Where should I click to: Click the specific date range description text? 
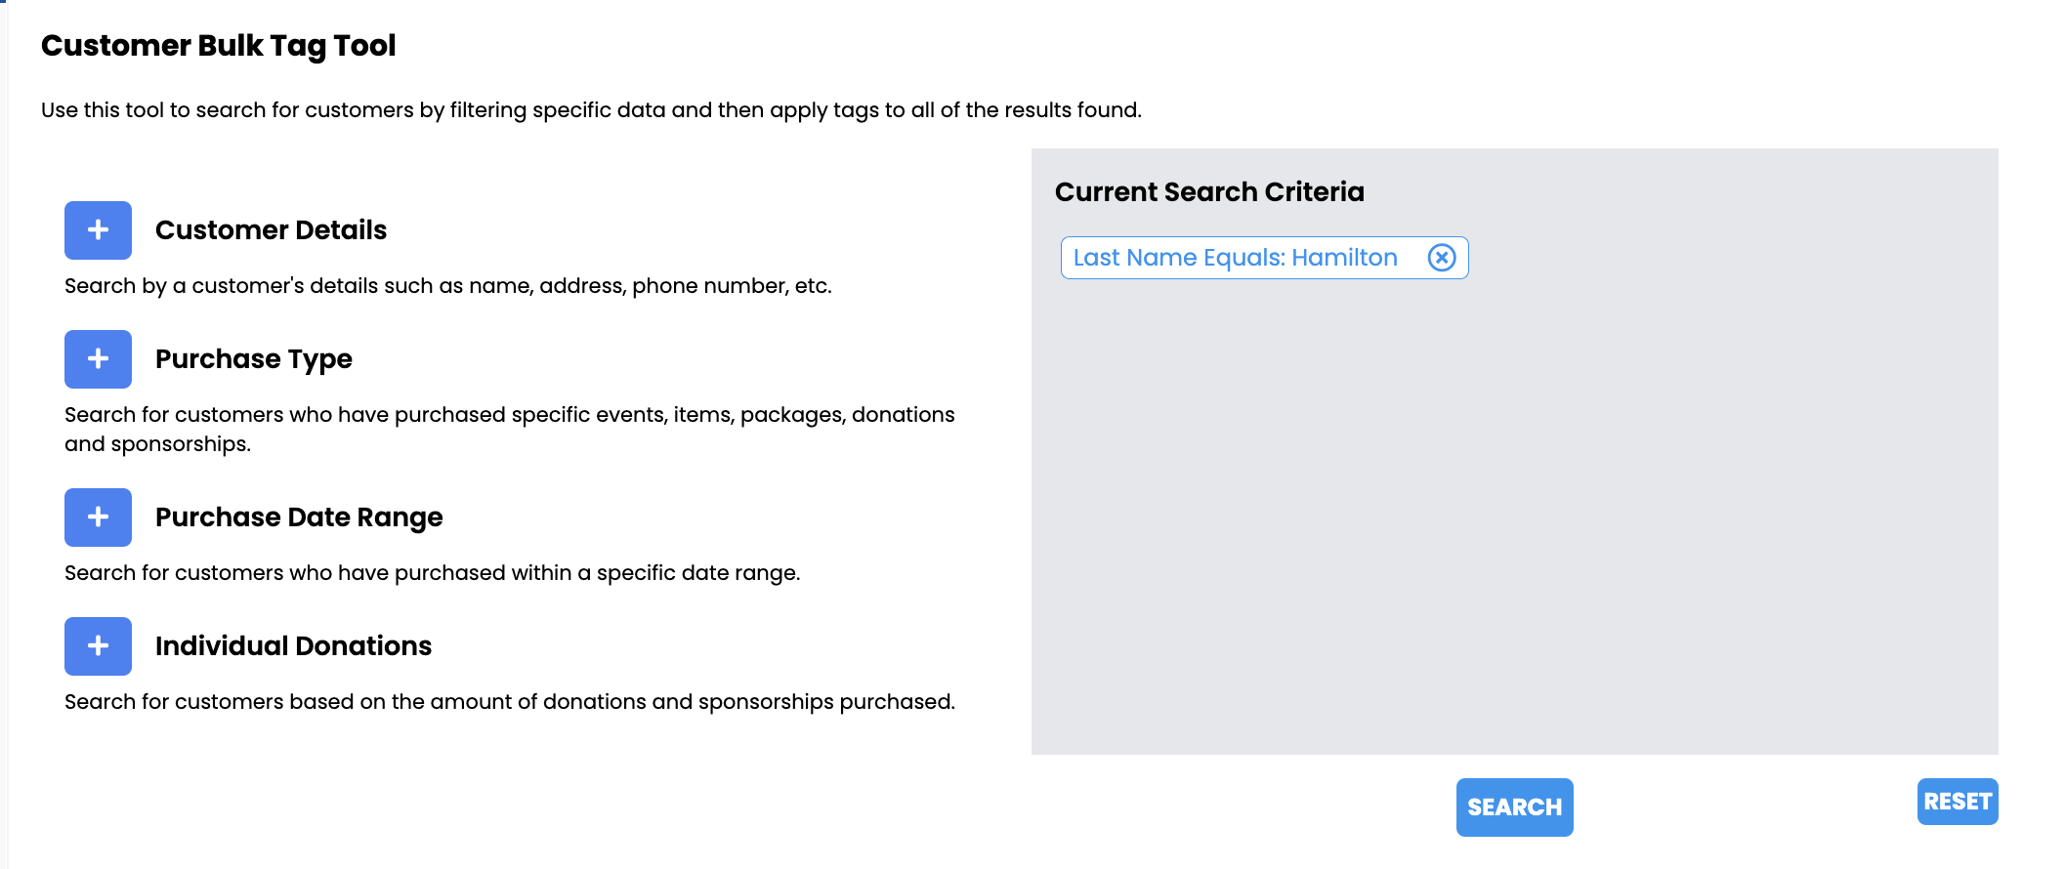coord(433,573)
